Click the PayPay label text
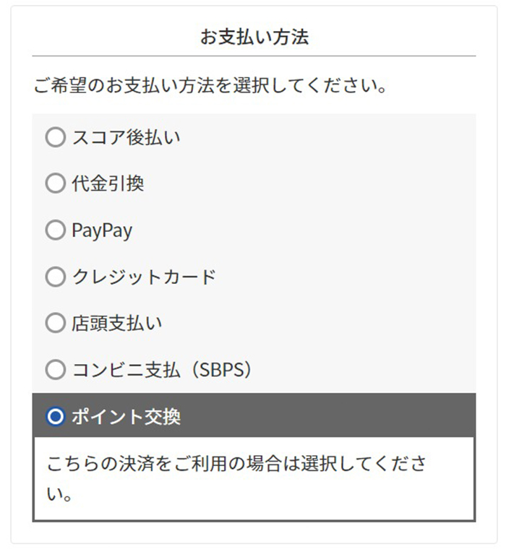 (102, 230)
